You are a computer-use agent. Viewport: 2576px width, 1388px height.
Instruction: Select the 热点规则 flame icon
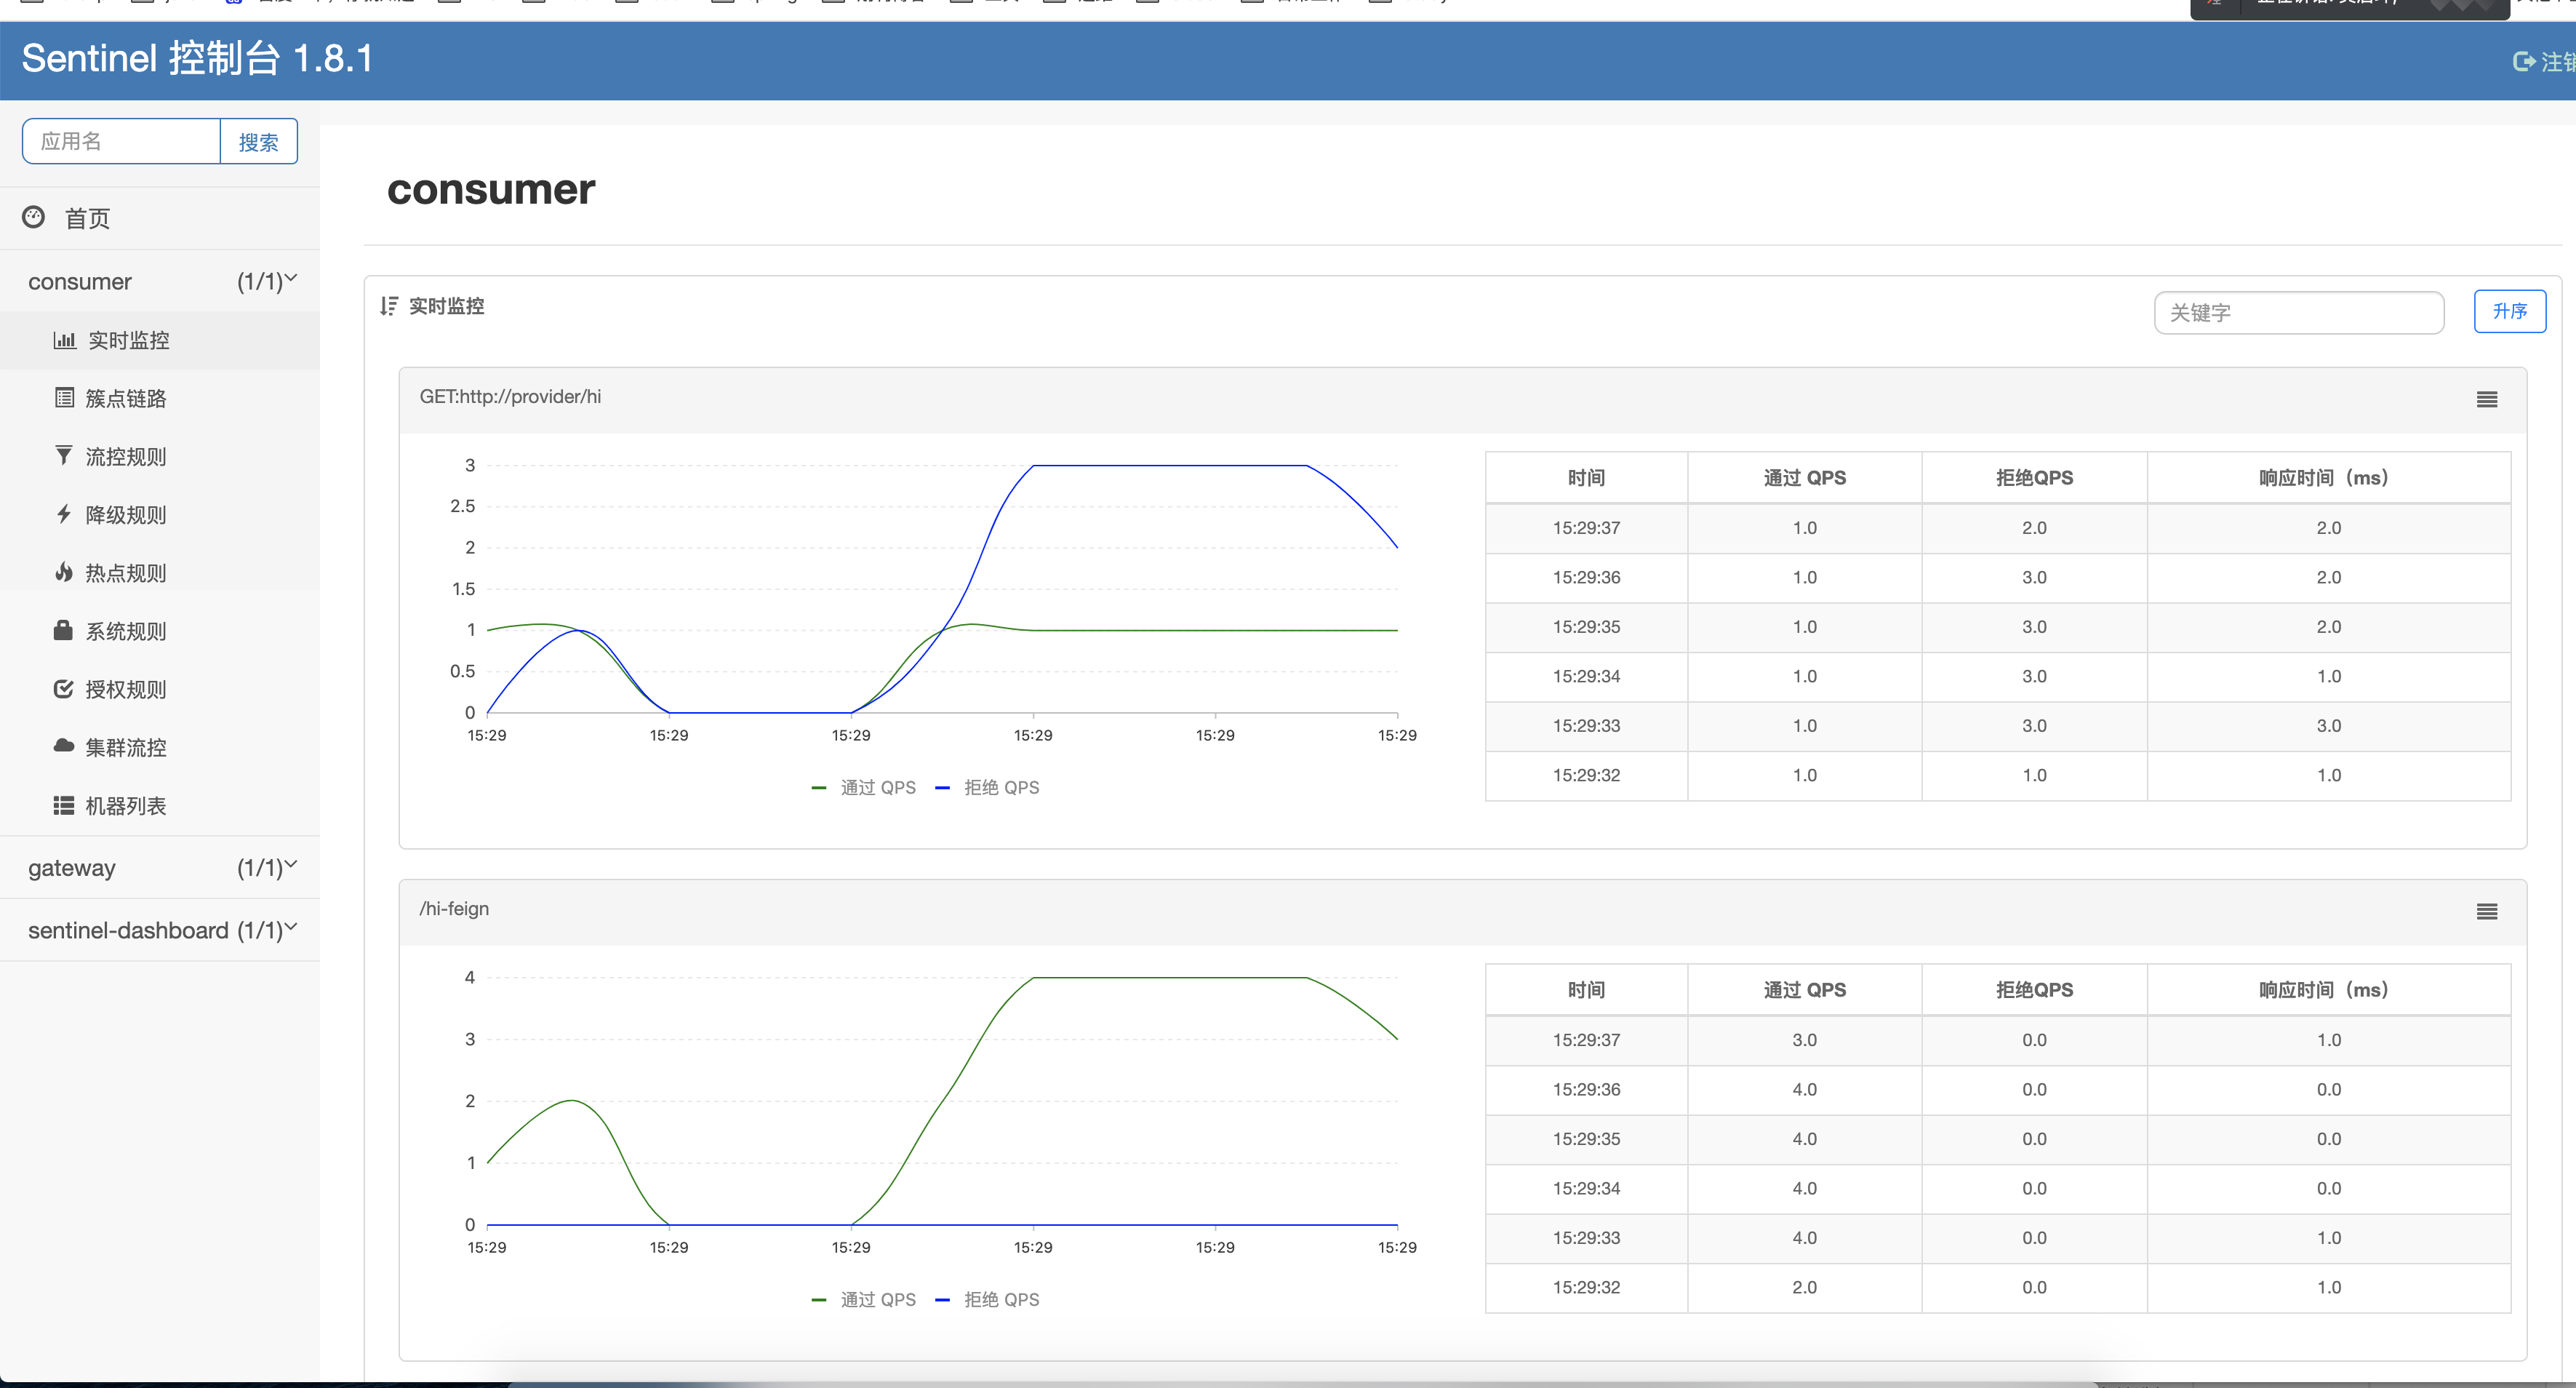click(x=64, y=572)
